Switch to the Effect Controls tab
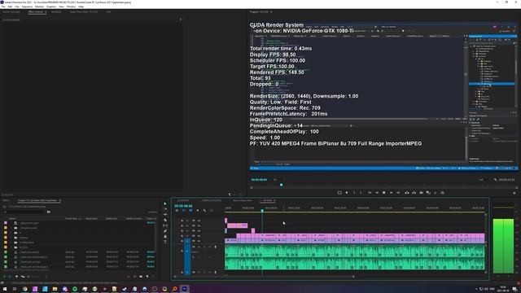The height and width of the screenshot is (293, 521). [x=36, y=12]
